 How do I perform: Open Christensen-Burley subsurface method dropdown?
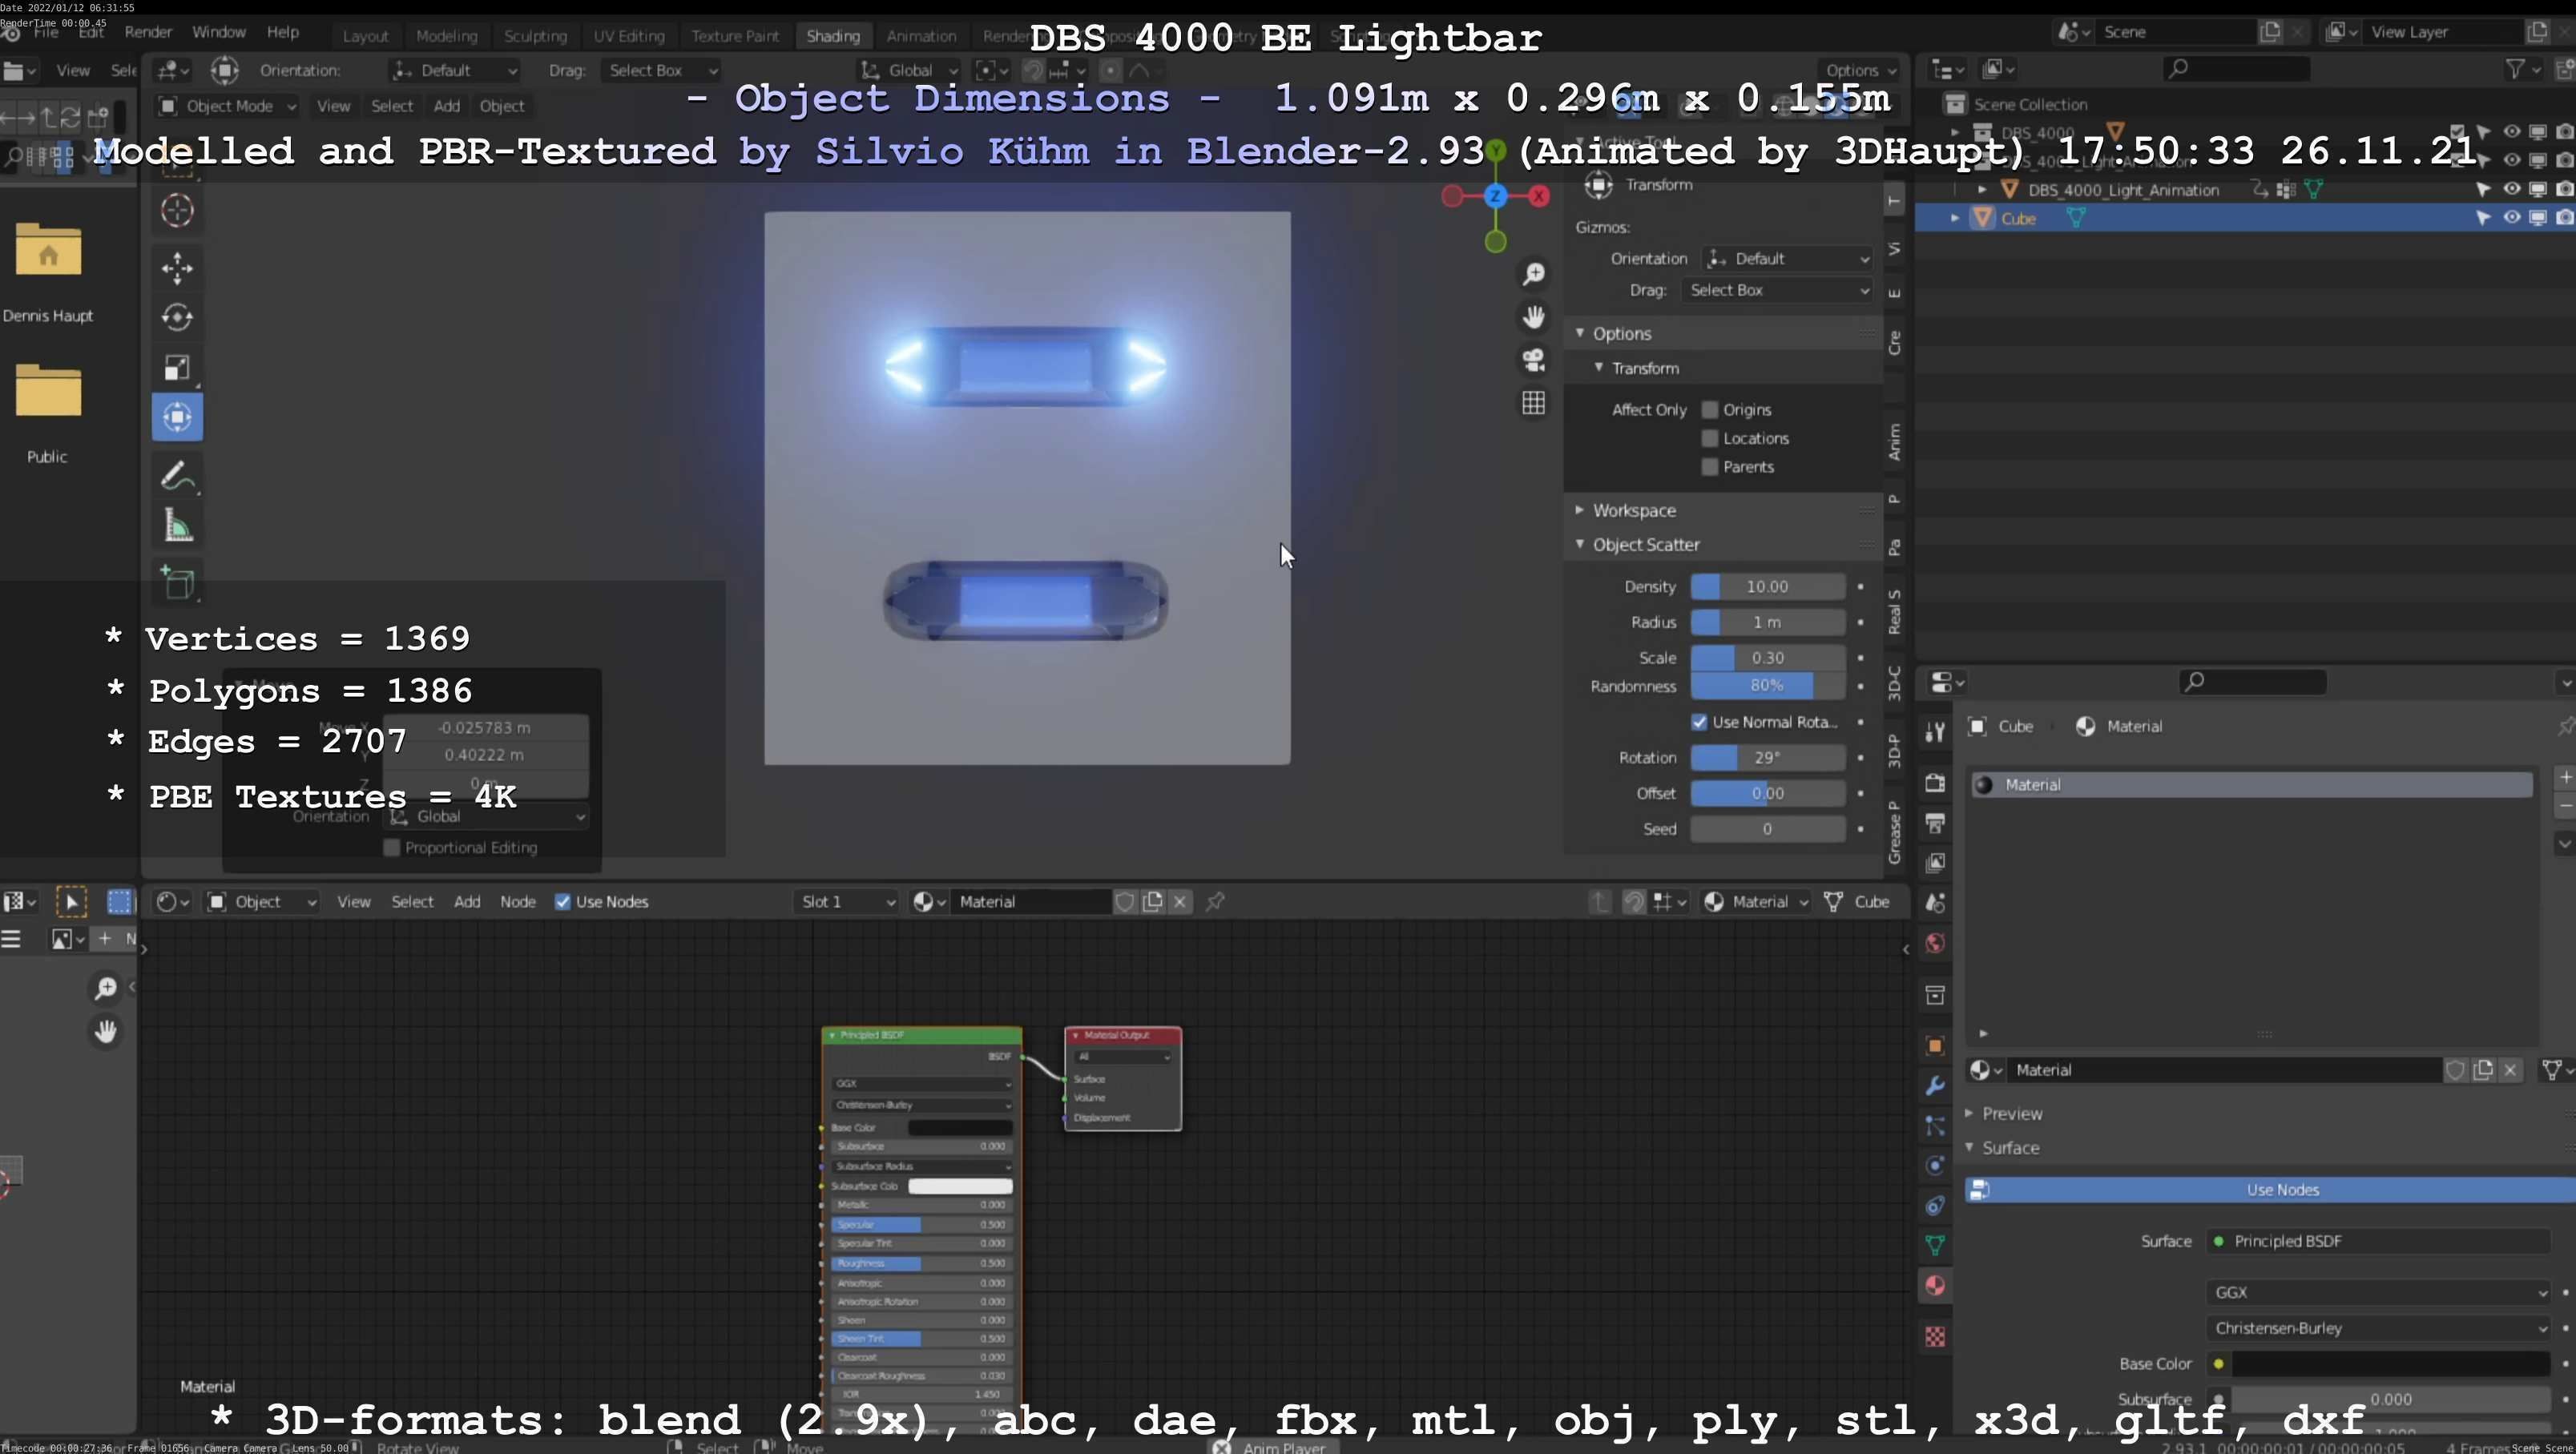tap(2378, 1329)
